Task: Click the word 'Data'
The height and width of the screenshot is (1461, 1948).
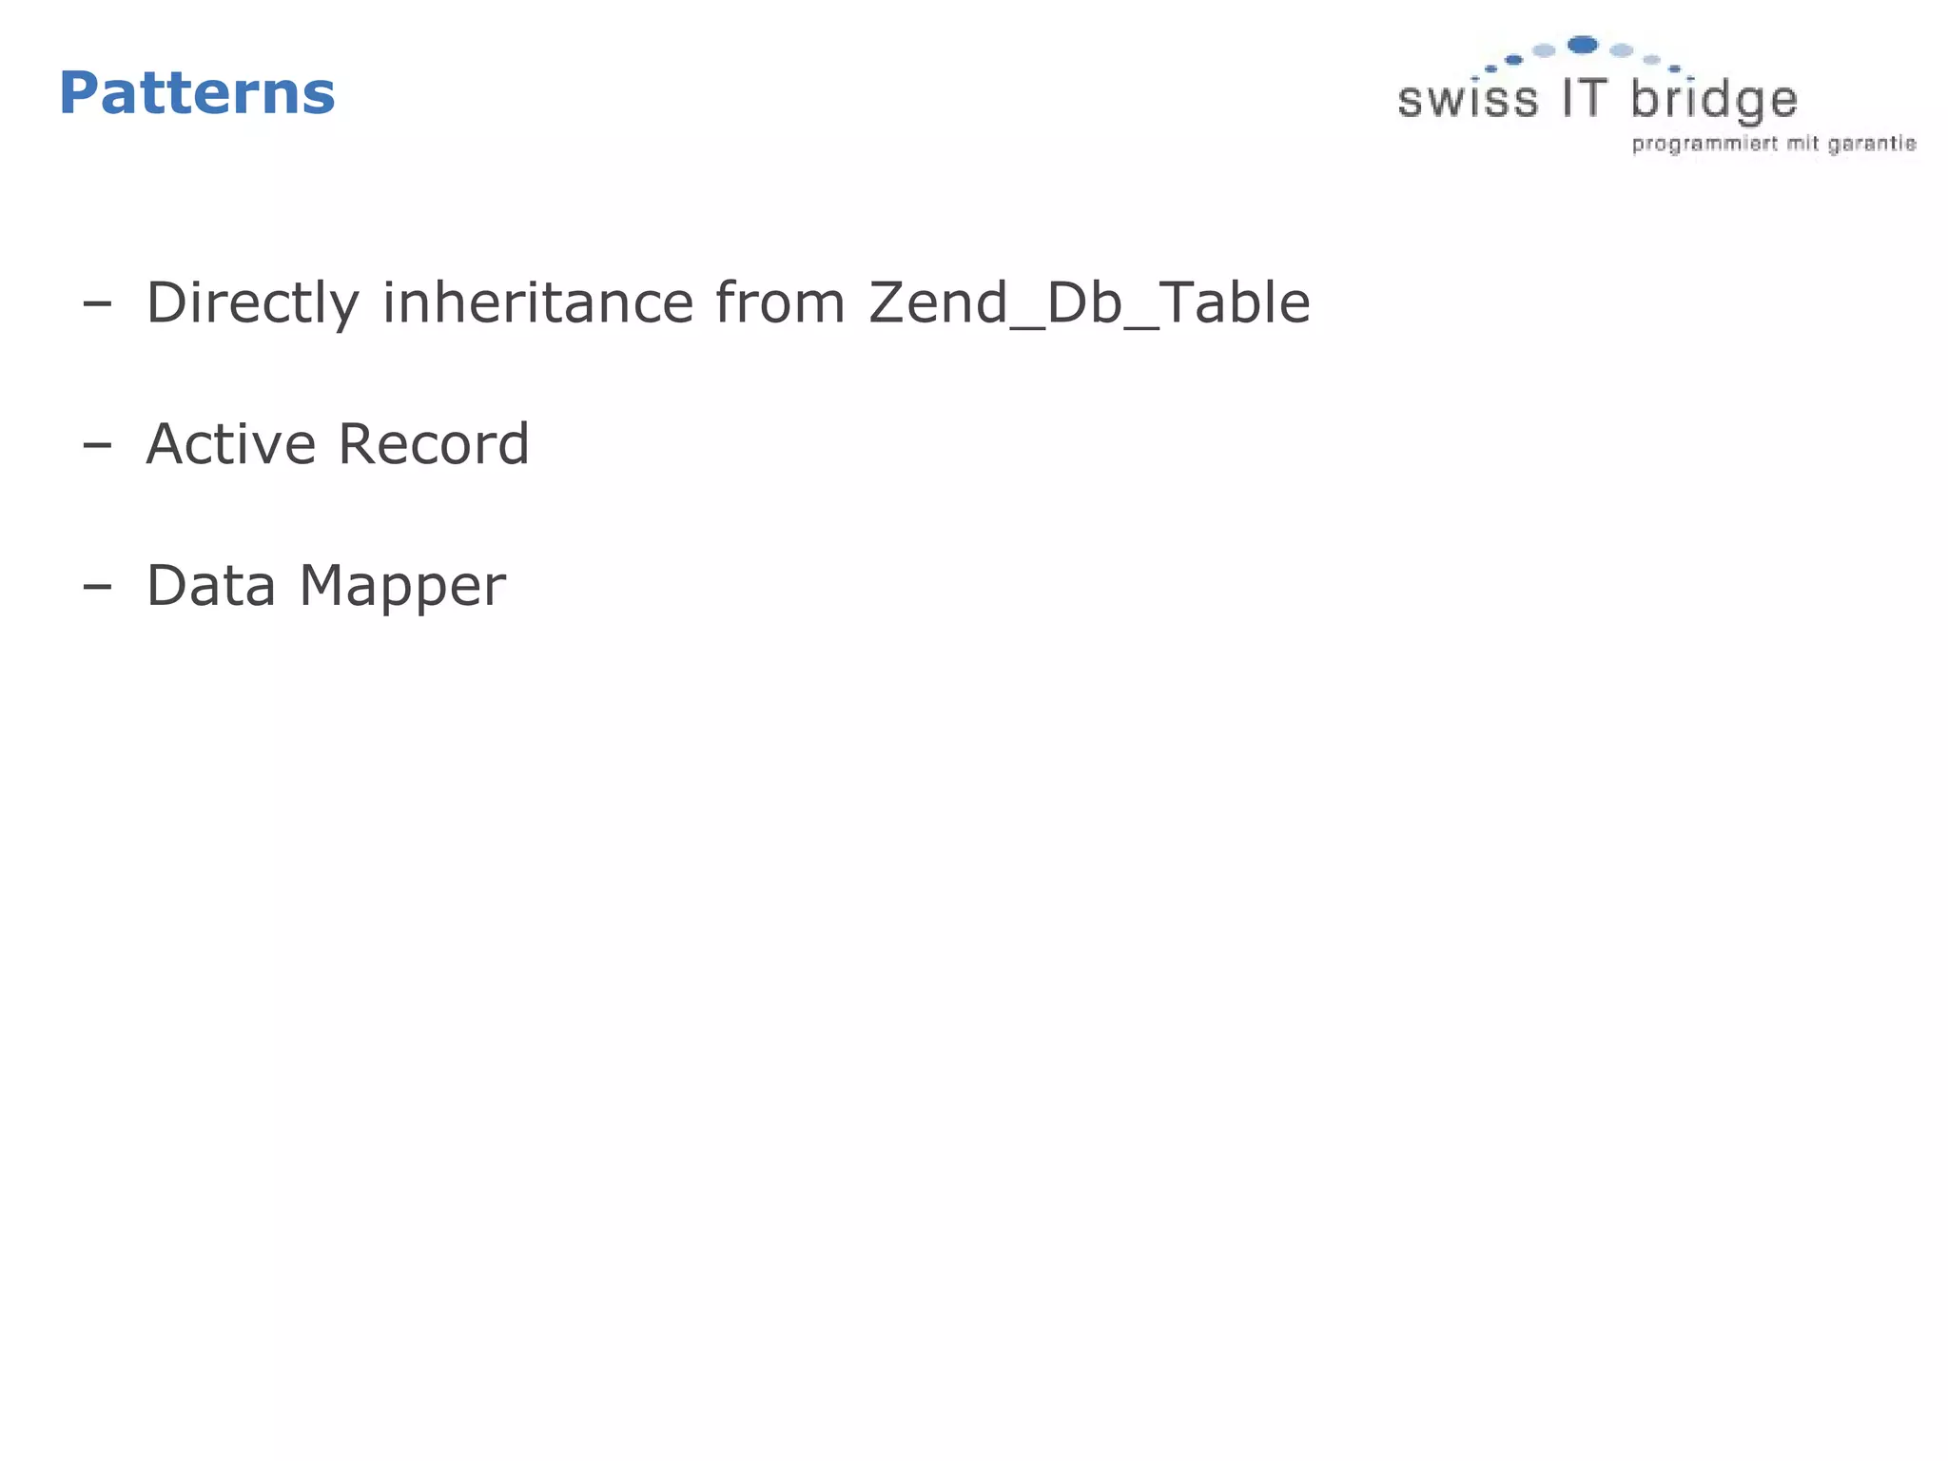Action: (211, 585)
